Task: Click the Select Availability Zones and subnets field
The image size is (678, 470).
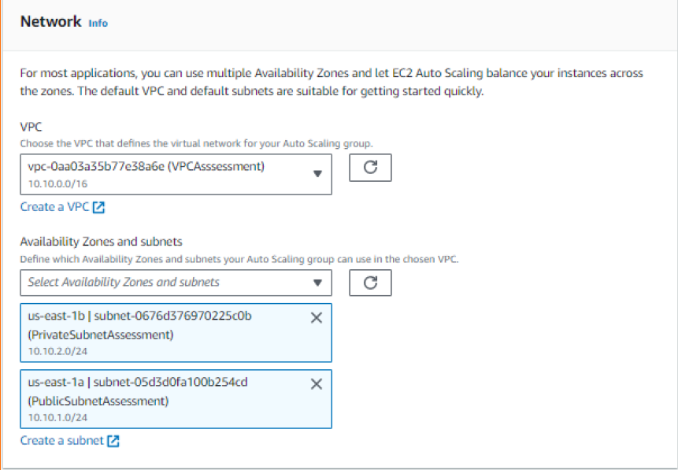Action: click(157, 282)
